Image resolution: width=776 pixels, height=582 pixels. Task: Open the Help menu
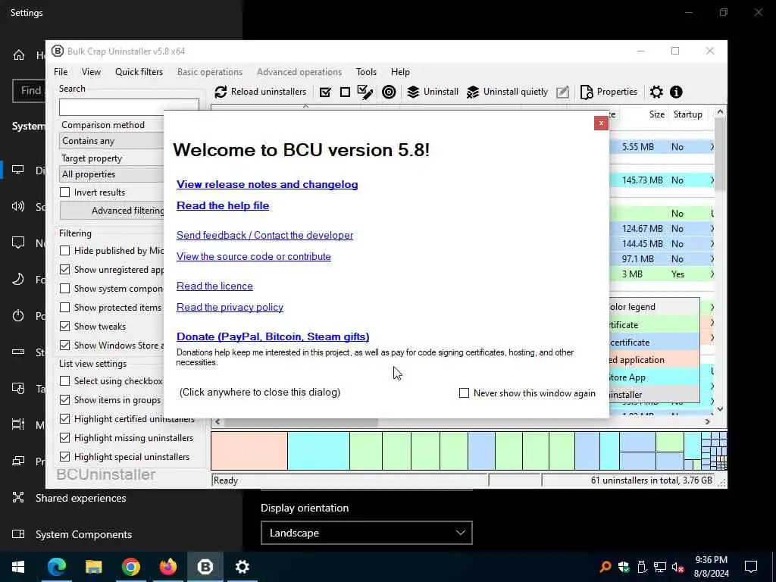click(x=400, y=72)
